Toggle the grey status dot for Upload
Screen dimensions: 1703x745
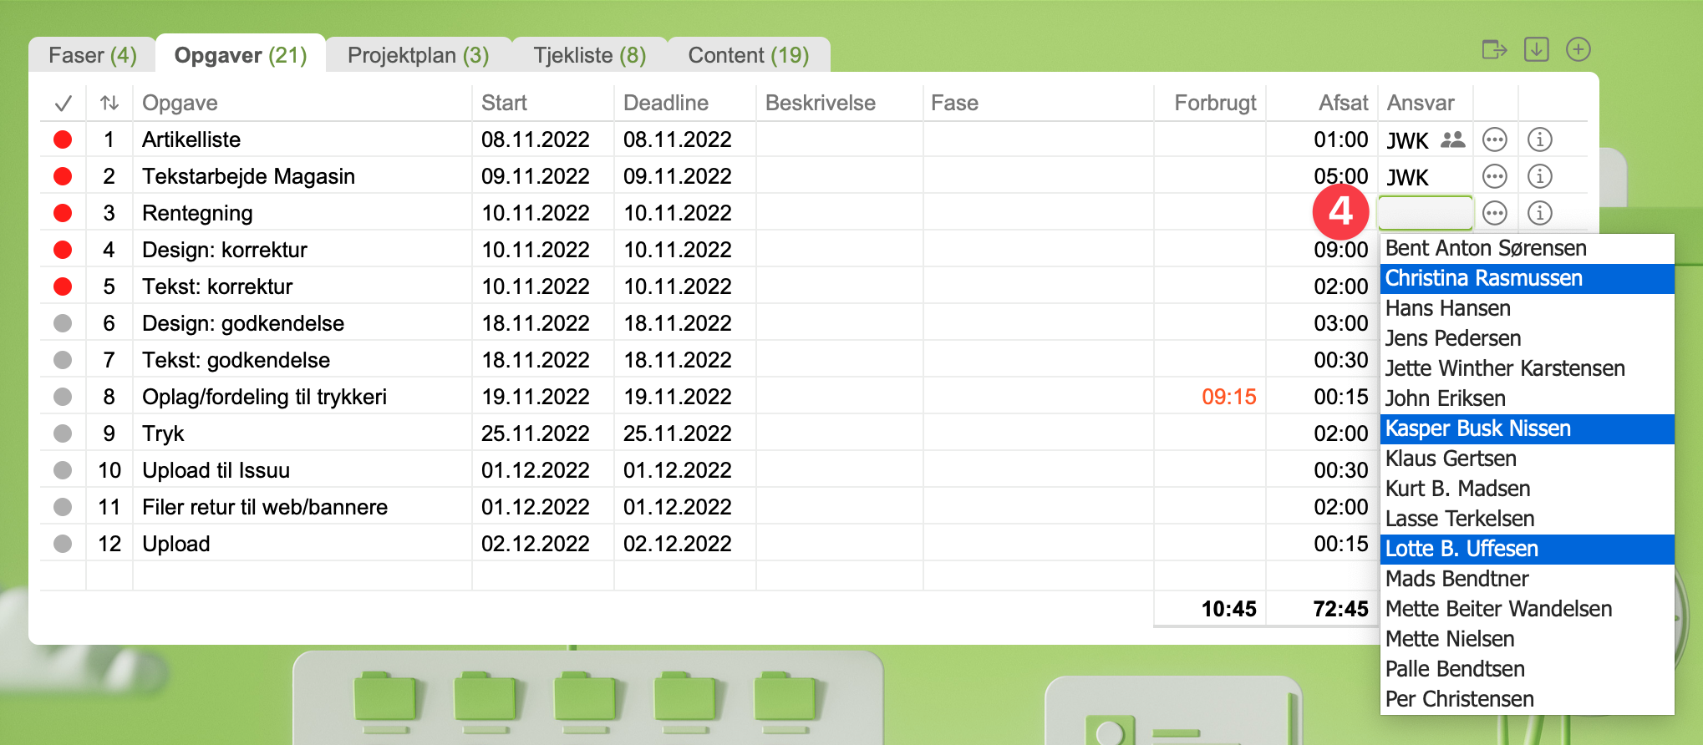(x=63, y=545)
